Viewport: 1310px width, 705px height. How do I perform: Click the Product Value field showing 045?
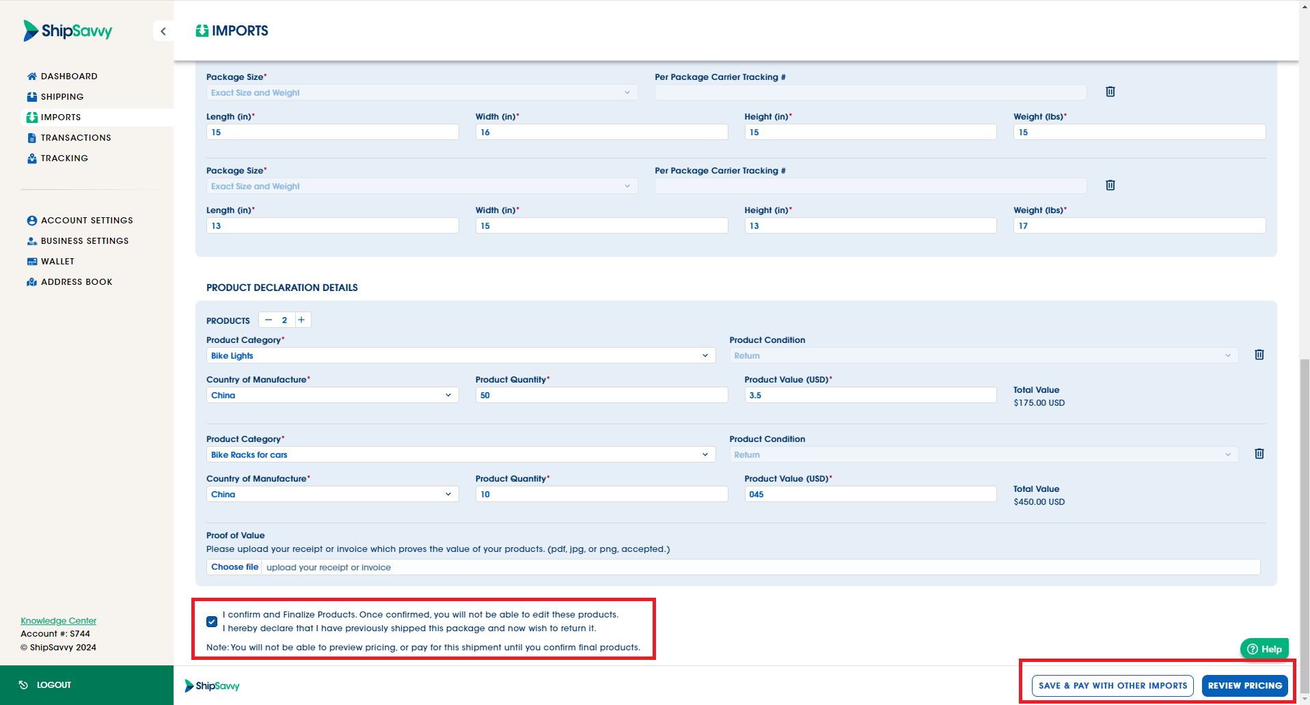pyautogui.click(x=871, y=495)
